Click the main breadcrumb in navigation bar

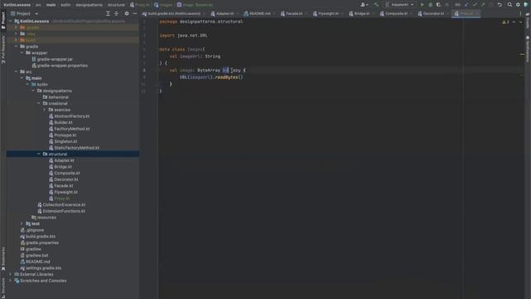(x=51, y=5)
